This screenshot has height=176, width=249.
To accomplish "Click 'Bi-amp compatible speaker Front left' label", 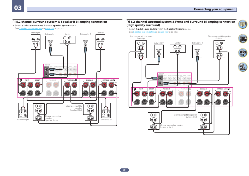I will coord(219,38).
